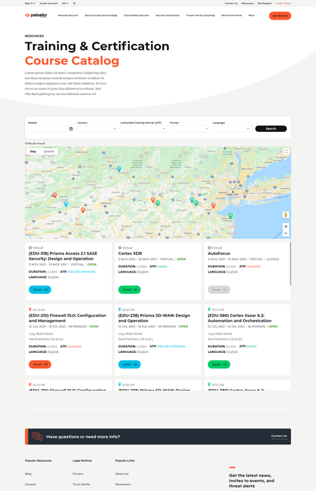Viewport: 316px width, 491px height.
Task: Select the green map pin near the coastline
Action: [x=231, y=215]
